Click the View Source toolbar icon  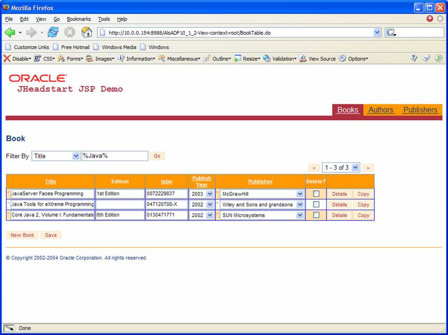click(x=303, y=59)
